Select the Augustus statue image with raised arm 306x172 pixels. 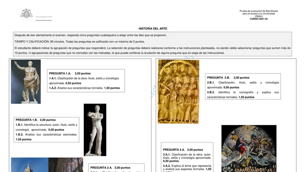(26, 81)
